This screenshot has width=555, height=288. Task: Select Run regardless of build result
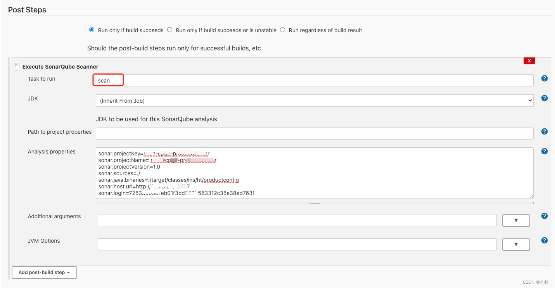282,29
